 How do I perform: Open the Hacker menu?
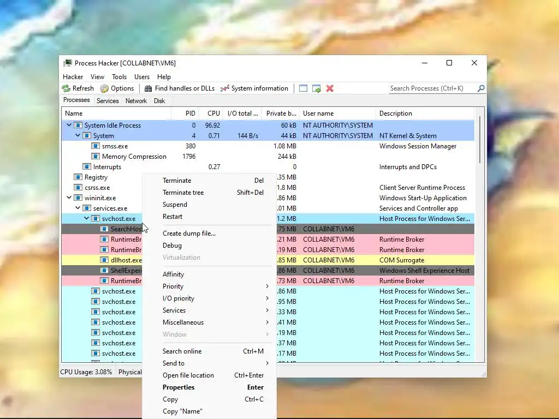(x=73, y=76)
